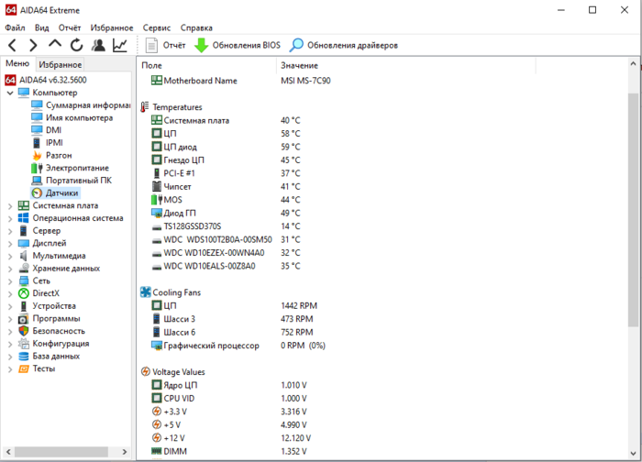Image resolution: width=642 pixels, height=462 pixels.
Task: Go forward with the right arrow icon
Action: (x=34, y=45)
